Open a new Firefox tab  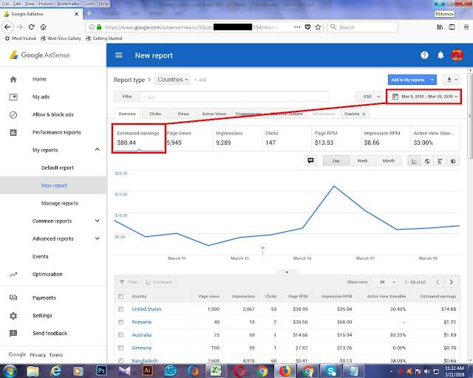89,13
